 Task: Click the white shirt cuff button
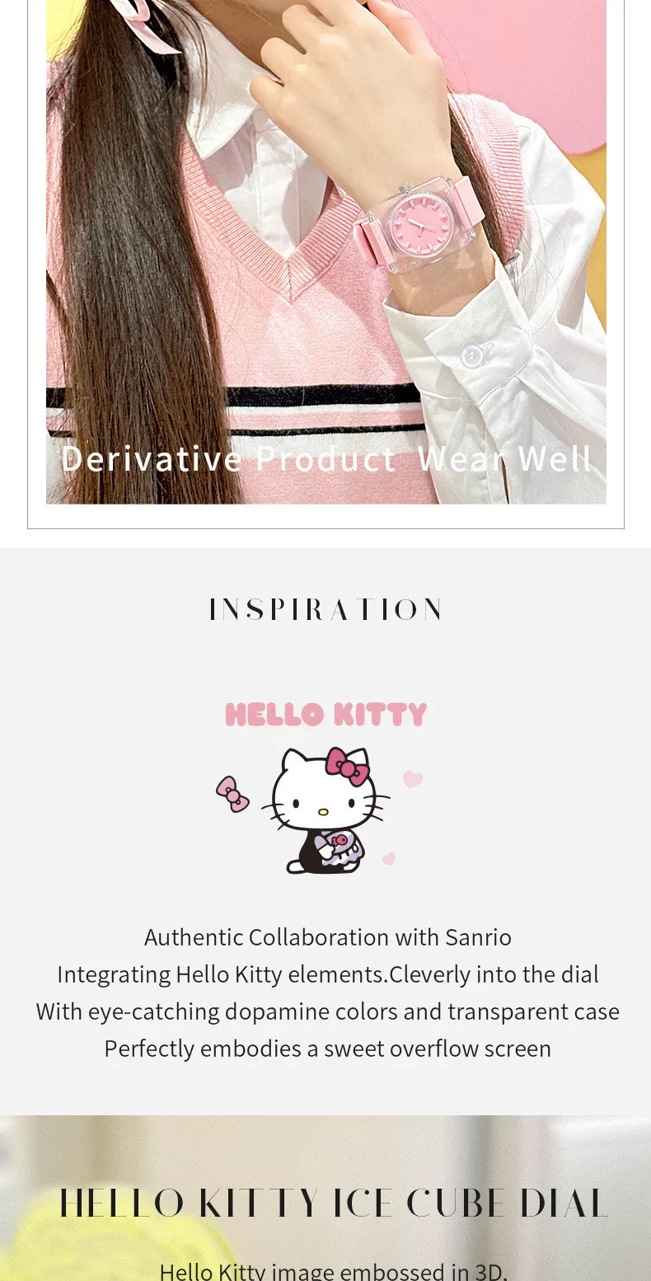472,356
